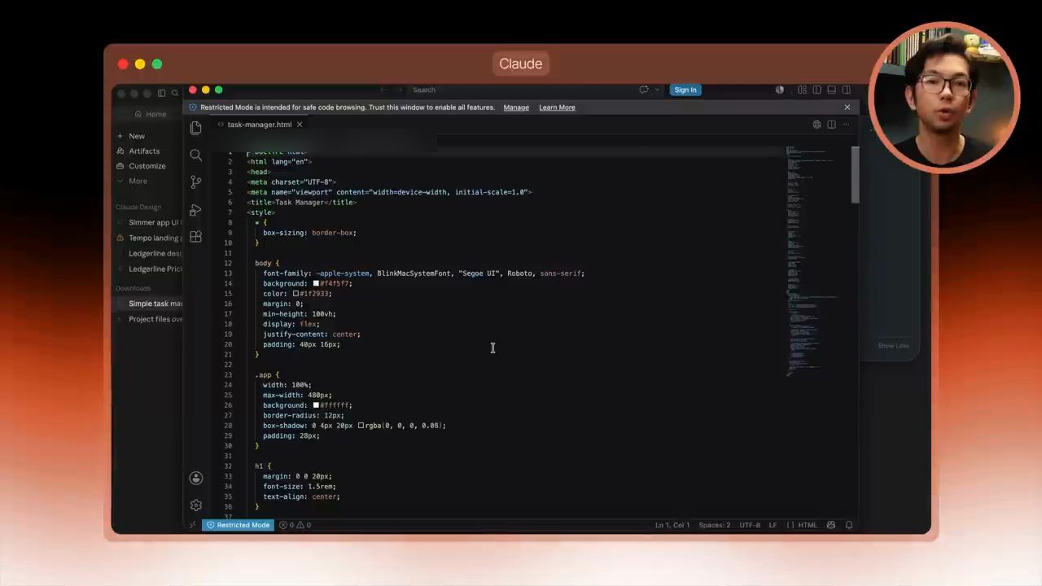Screen dimensions: 1042x586
Task: Click the #1f2933 color swatch
Action: (x=296, y=294)
